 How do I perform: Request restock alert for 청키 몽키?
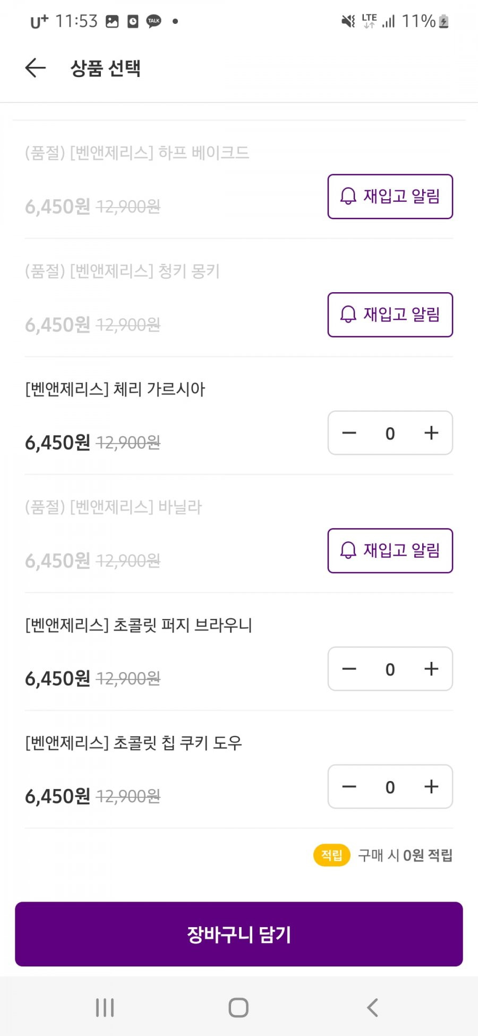click(390, 315)
